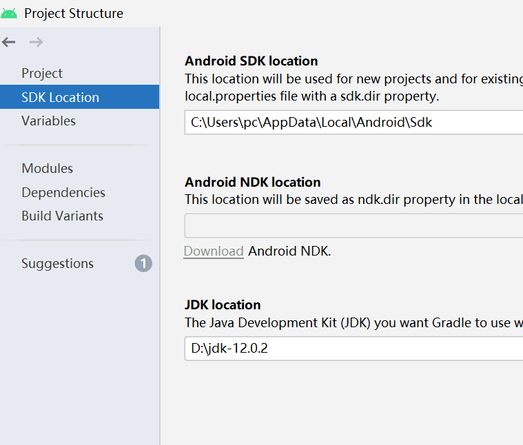Screen dimensions: 523x445
Task: Click the JDK location heading
Action: (x=223, y=305)
